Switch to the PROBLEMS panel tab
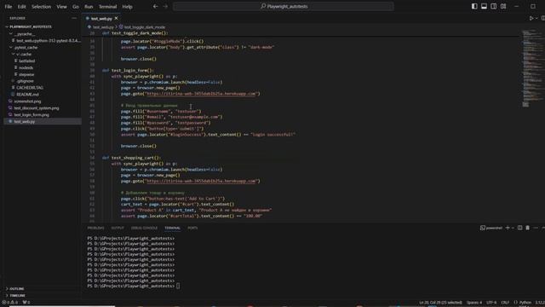This screenshot has width=545, height=307. pos(95,228)
